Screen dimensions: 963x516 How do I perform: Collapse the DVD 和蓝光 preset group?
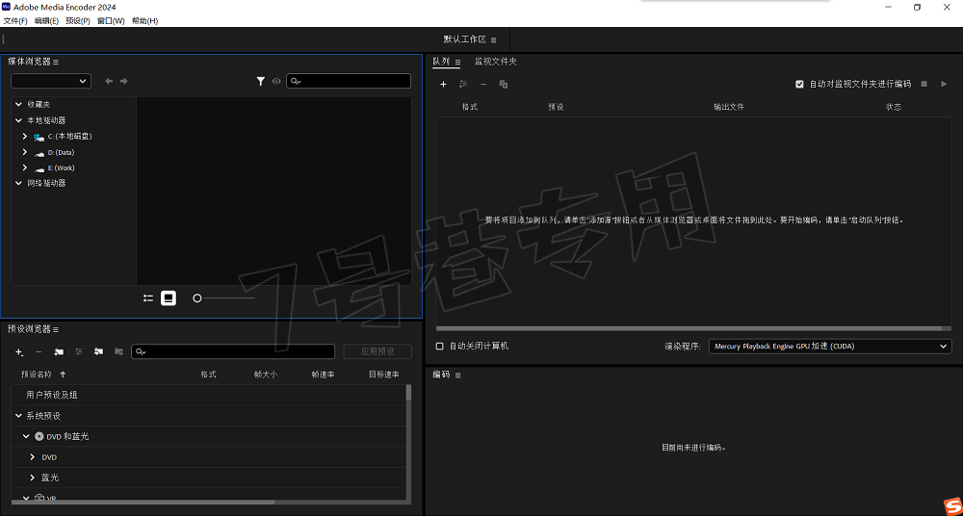click(x=26, y=436)
